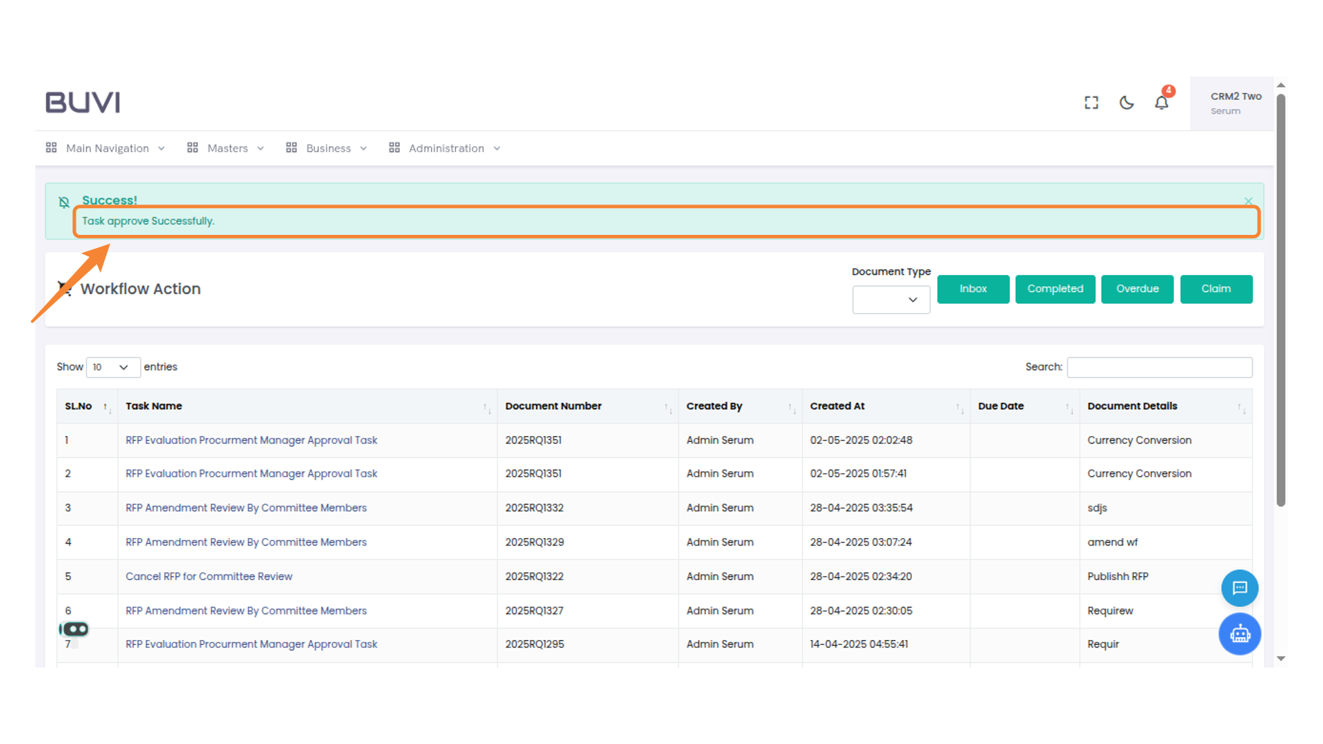Dismiss the Success alert banner

[x=1249, y=201]
